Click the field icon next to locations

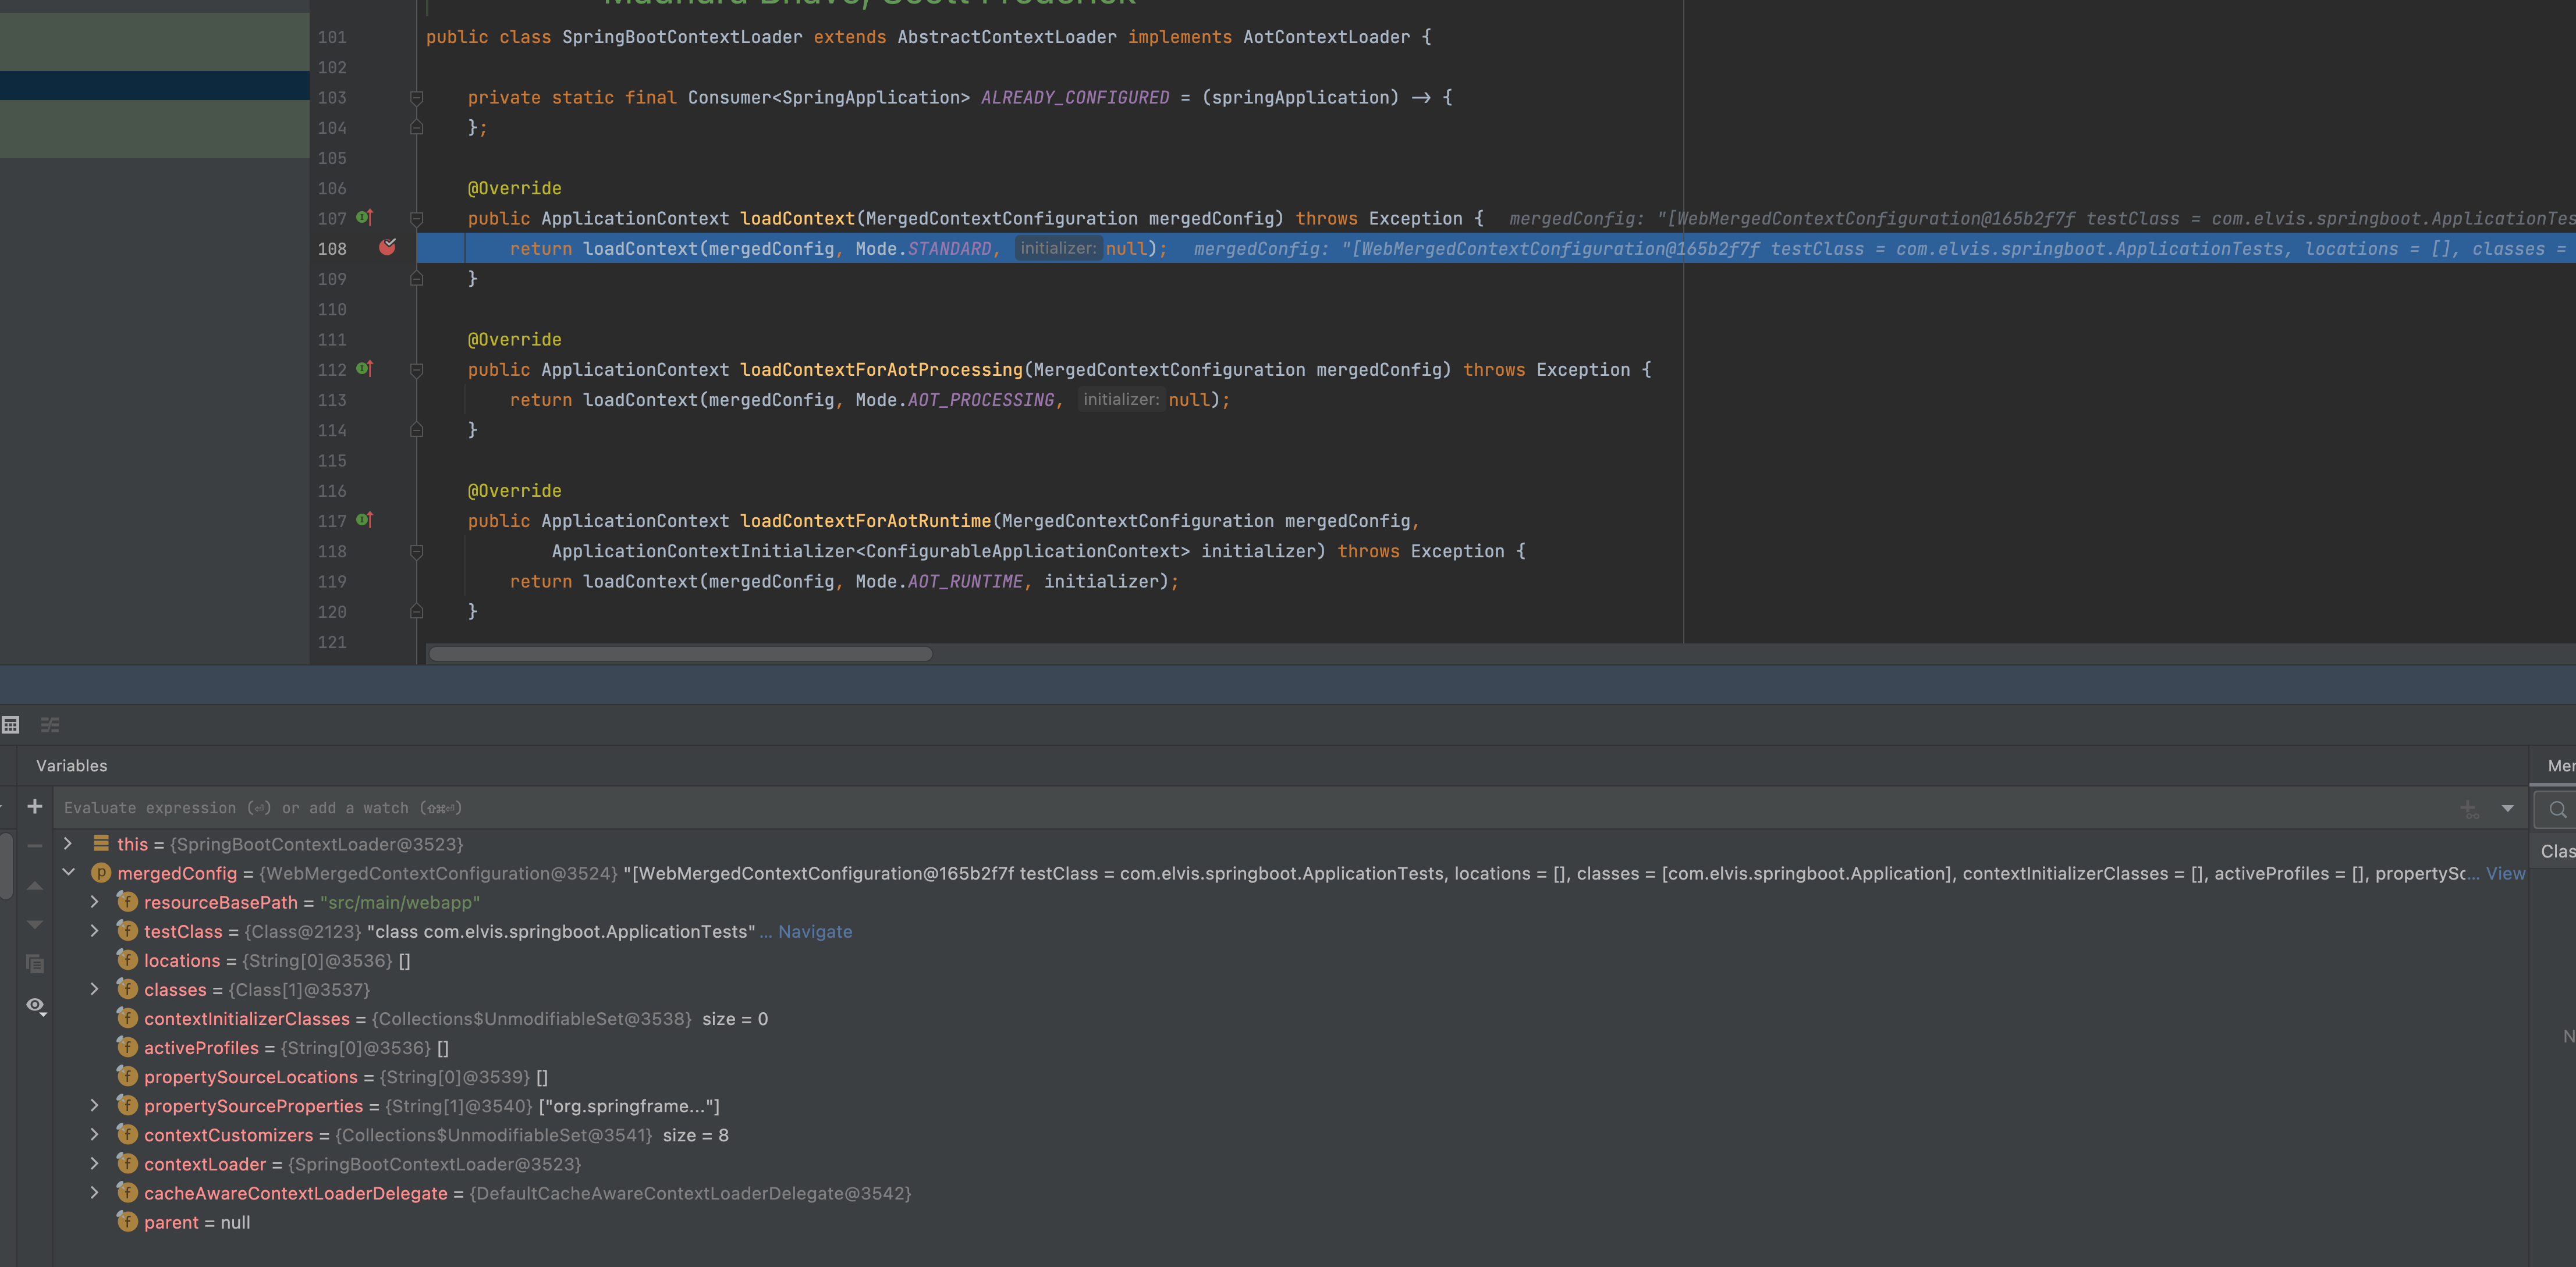tap(127, 959)
